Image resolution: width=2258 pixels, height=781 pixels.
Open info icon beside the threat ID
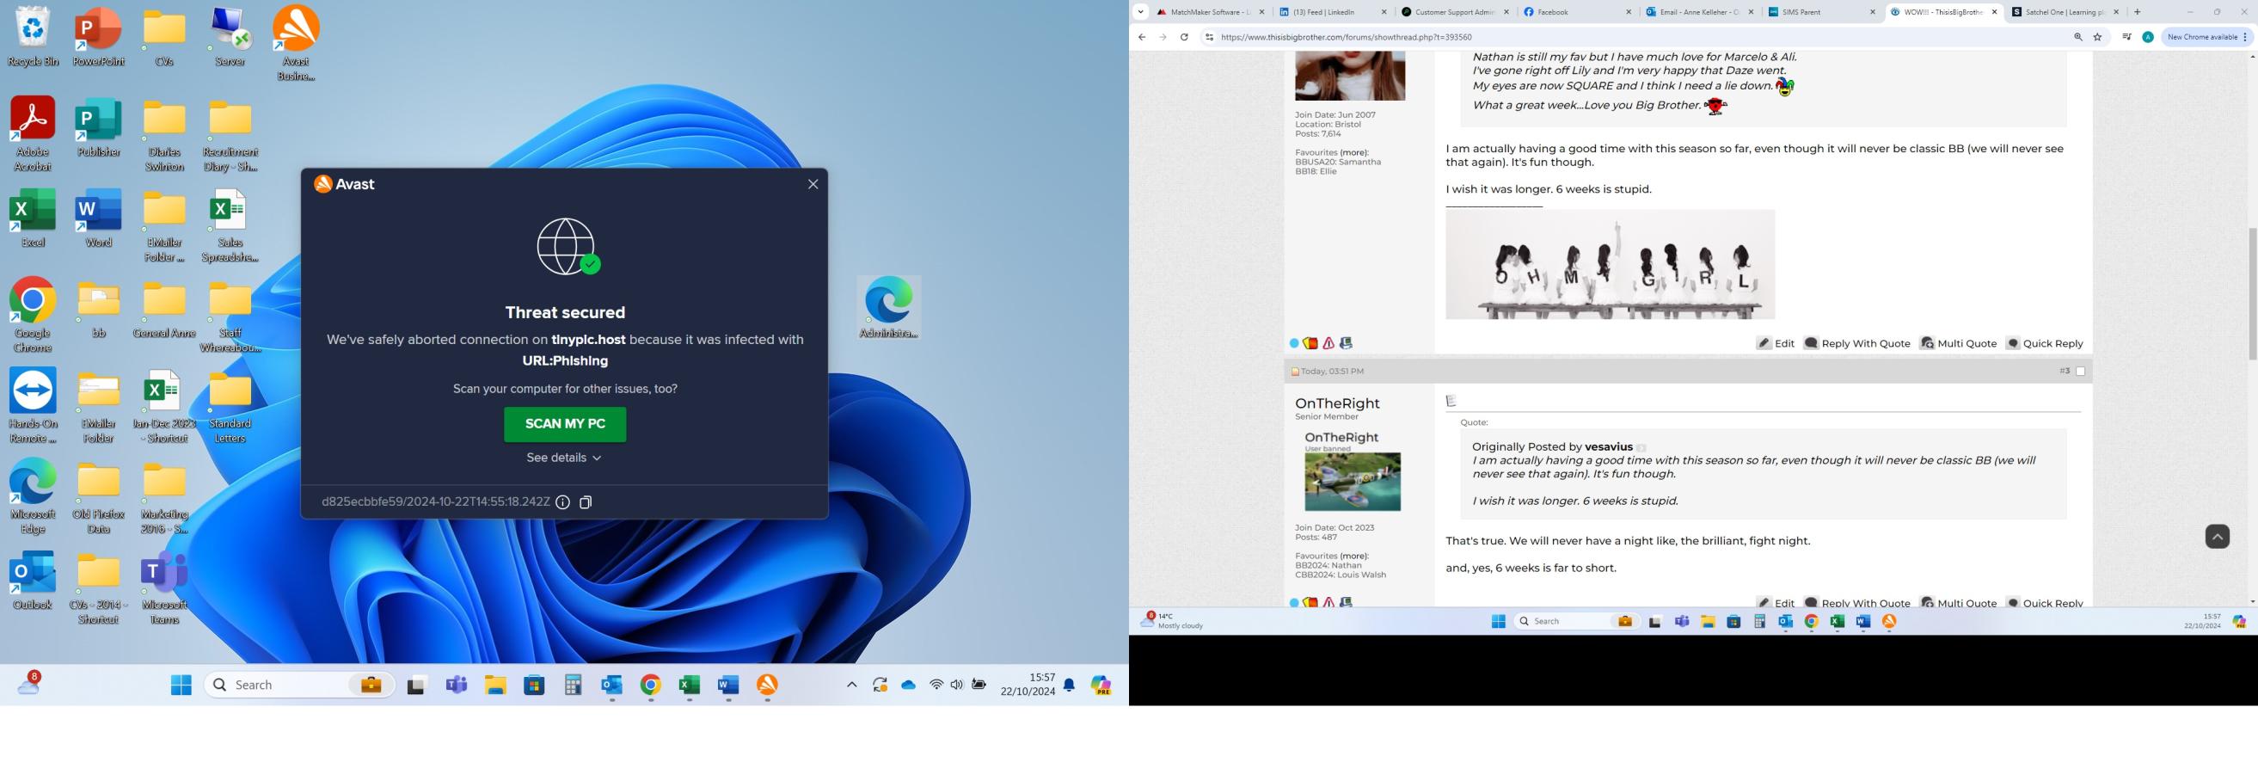562,502
